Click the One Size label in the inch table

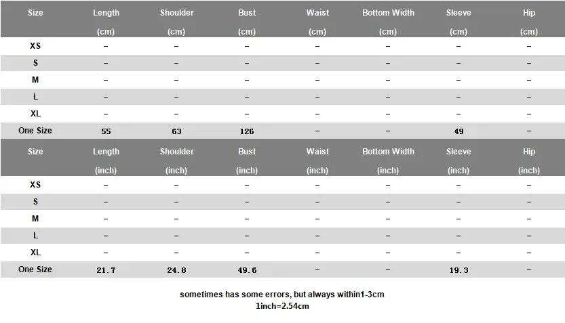[35, 270]
